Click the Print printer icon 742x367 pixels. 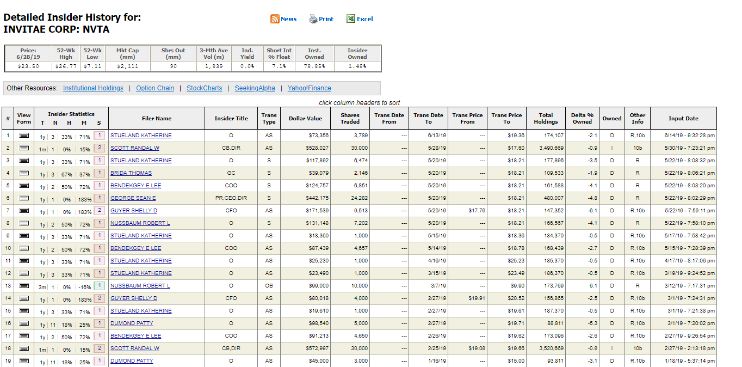(313, 19)
